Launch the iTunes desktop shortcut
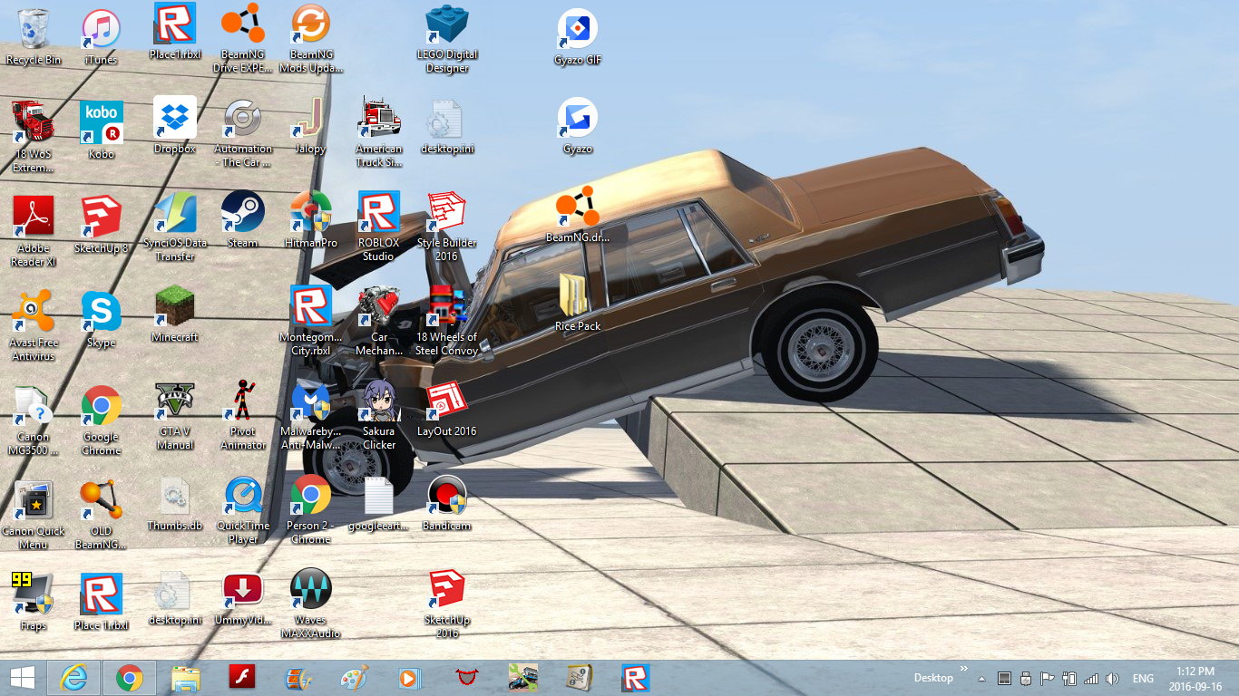 (101, 36)
